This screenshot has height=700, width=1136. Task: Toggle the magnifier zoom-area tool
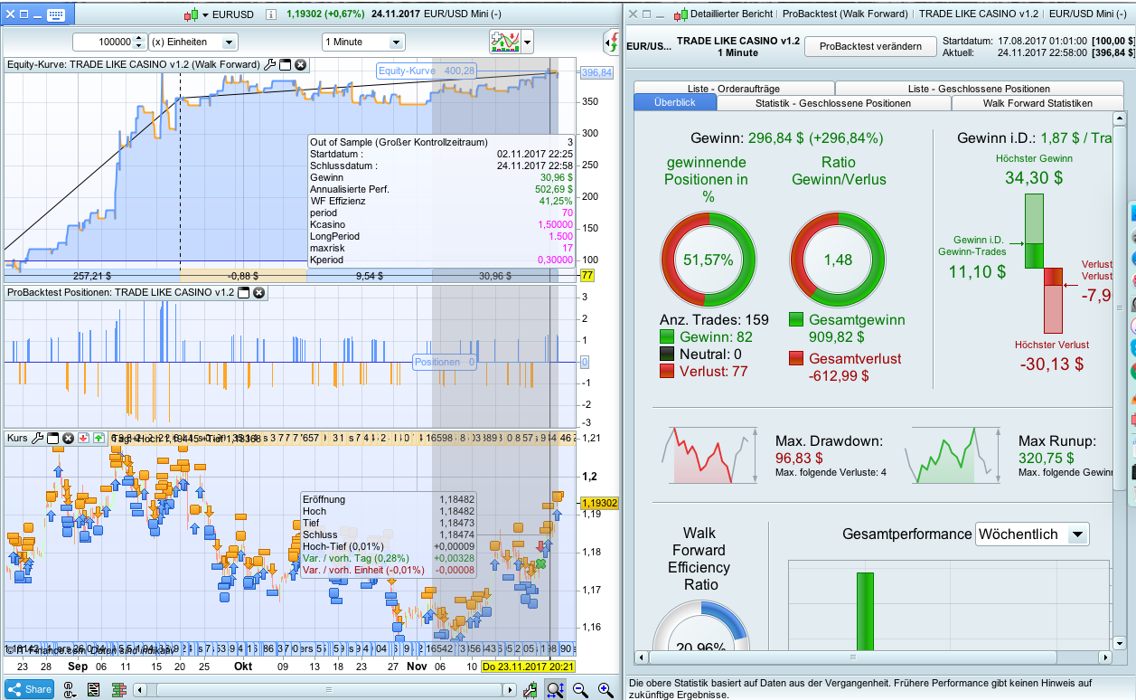coord(556,689)
